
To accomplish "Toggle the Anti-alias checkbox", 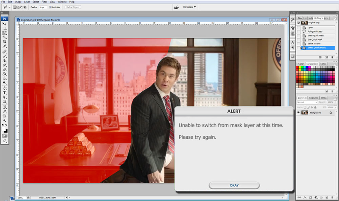I will coord(50,7).
